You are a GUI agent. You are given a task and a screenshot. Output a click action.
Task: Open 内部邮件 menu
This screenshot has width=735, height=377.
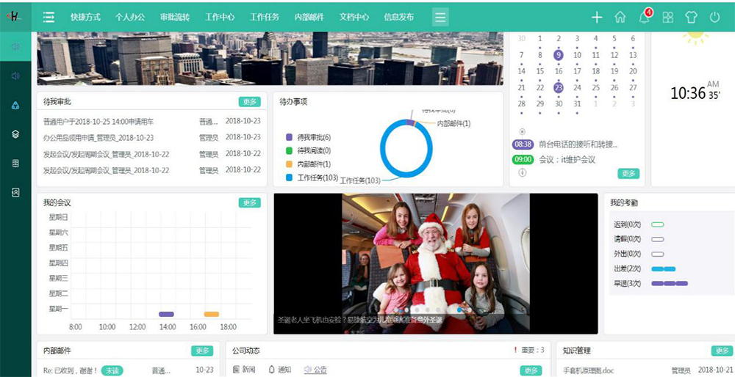309,18
